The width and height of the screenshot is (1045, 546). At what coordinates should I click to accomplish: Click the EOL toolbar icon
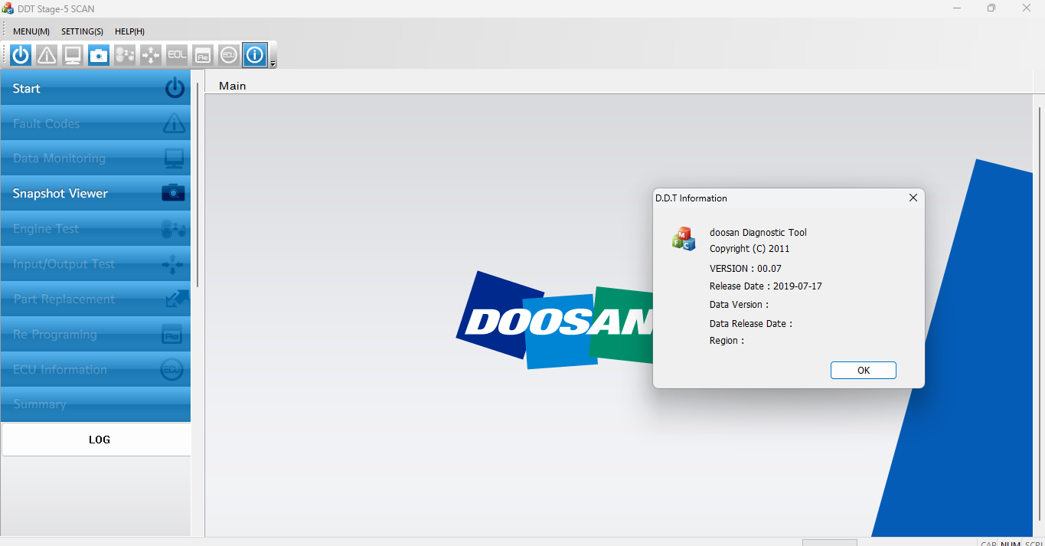pos(177,55)
